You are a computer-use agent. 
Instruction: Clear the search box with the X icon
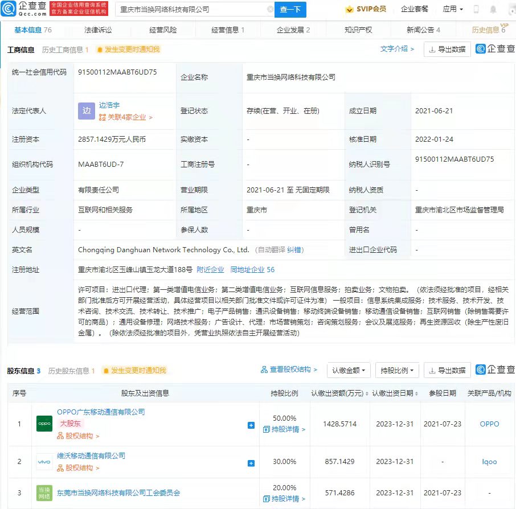[270, 10]
